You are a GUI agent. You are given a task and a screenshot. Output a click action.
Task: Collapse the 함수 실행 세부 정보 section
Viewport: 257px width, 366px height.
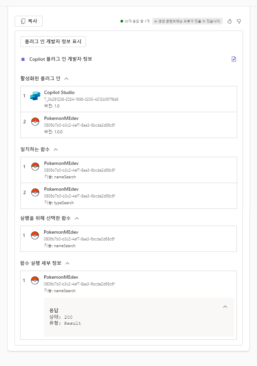(67, 263)
